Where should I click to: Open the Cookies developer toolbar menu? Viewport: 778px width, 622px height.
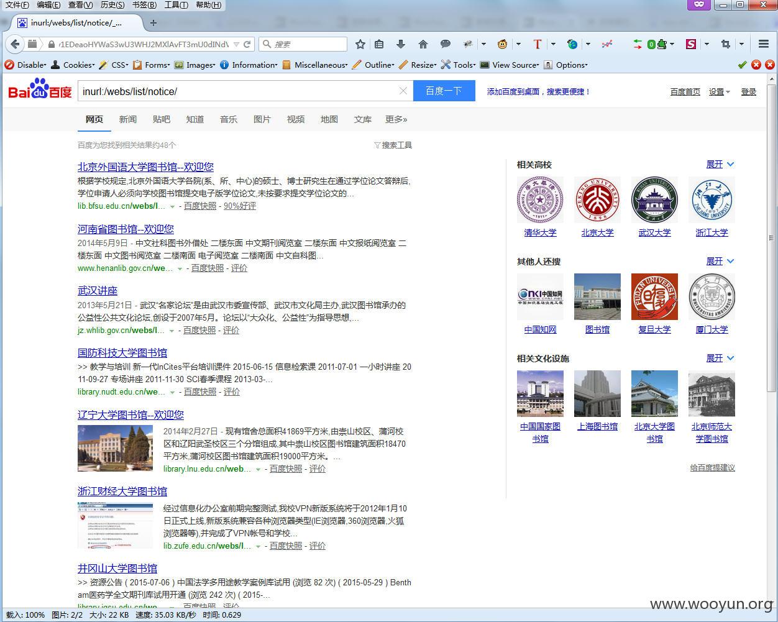[73, 65]
